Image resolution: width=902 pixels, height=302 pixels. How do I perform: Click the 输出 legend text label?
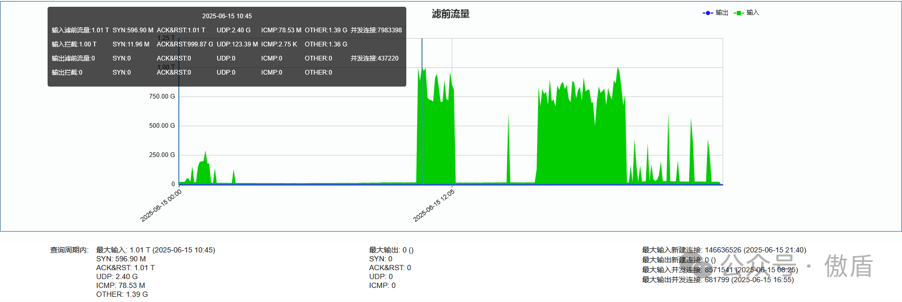pyautogui.click(x=722, y=13)
